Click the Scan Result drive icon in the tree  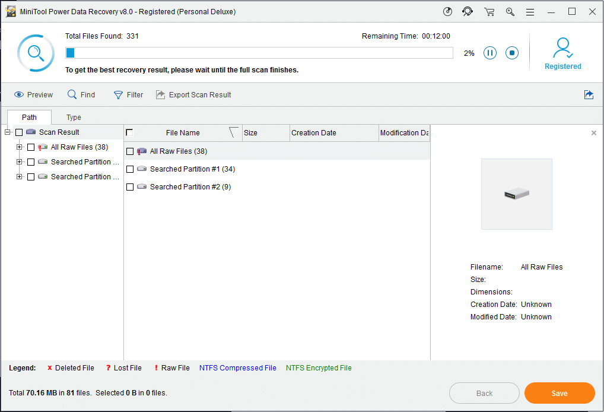[x=31, y=132]
